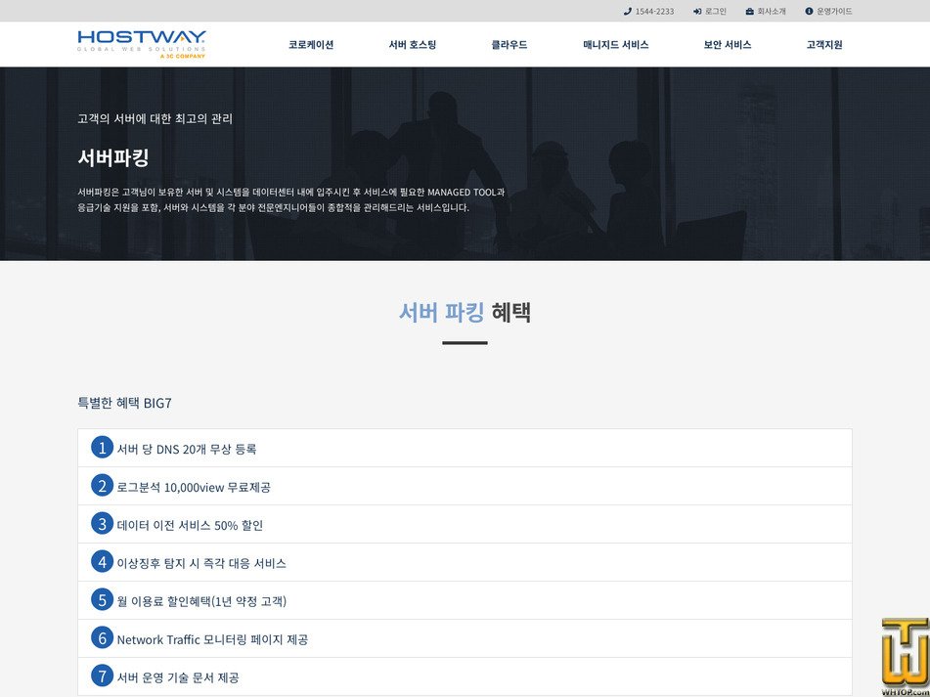Click the number 7 circle badge
The height and width of the screenshot is (697, 930).
click(x=102, y=675)
